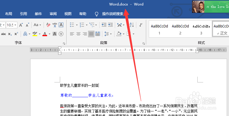
Task: Open the text effects dropdown arrow
Action: 29,34
